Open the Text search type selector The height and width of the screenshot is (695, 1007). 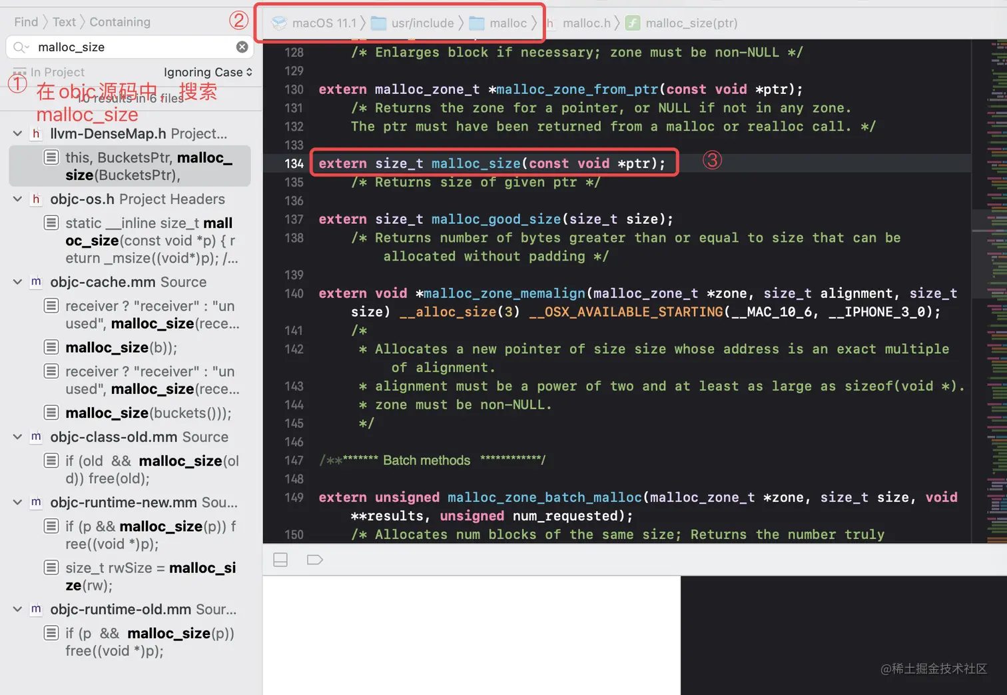(64, 22)
